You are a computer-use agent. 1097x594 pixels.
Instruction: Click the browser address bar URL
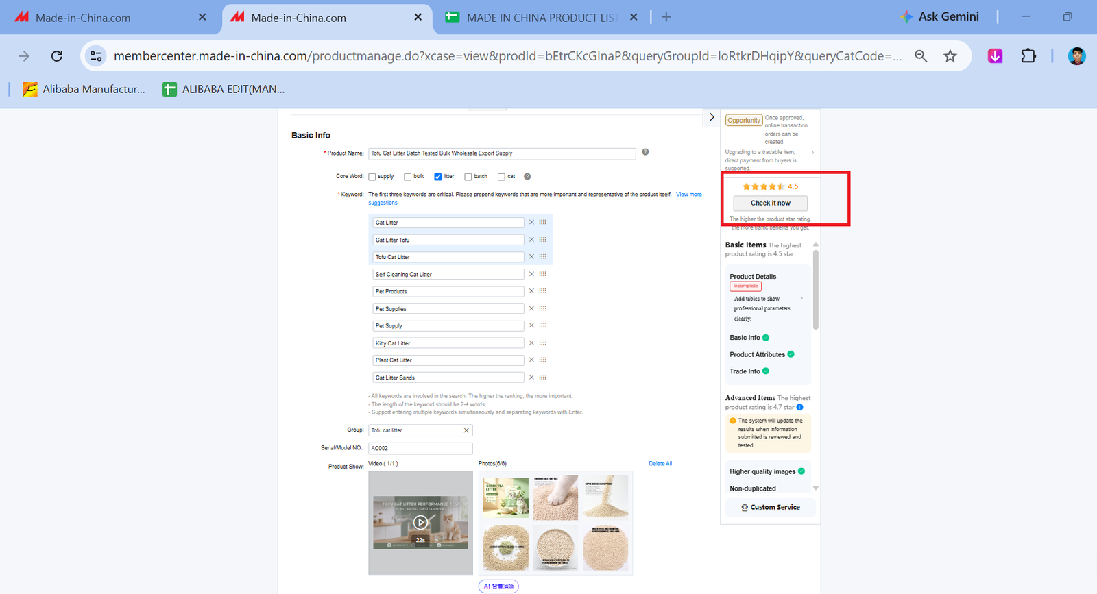pos(507,56)
